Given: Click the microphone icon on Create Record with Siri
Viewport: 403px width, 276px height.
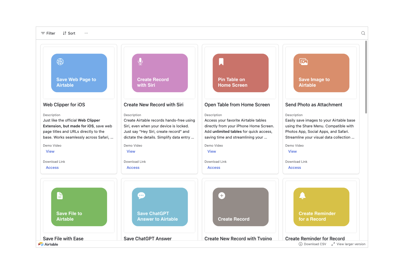Looking at the screenshot, I should pos(140,62).
